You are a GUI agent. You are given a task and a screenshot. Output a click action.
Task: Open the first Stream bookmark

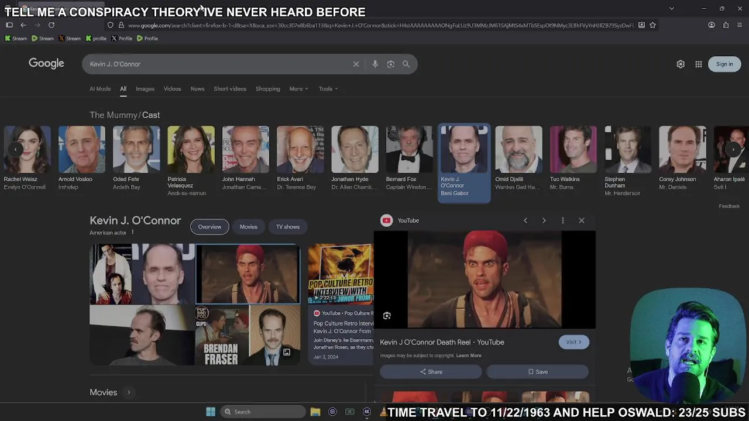[16, 39]
